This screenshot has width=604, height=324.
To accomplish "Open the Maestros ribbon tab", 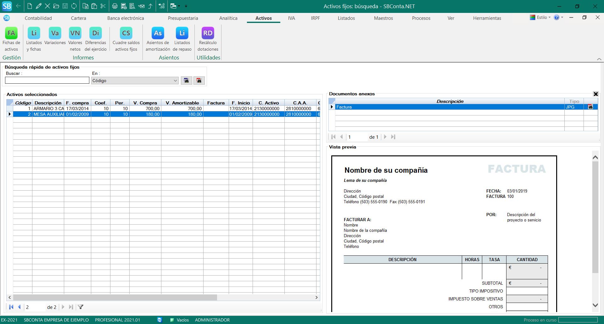I will 383,18.
